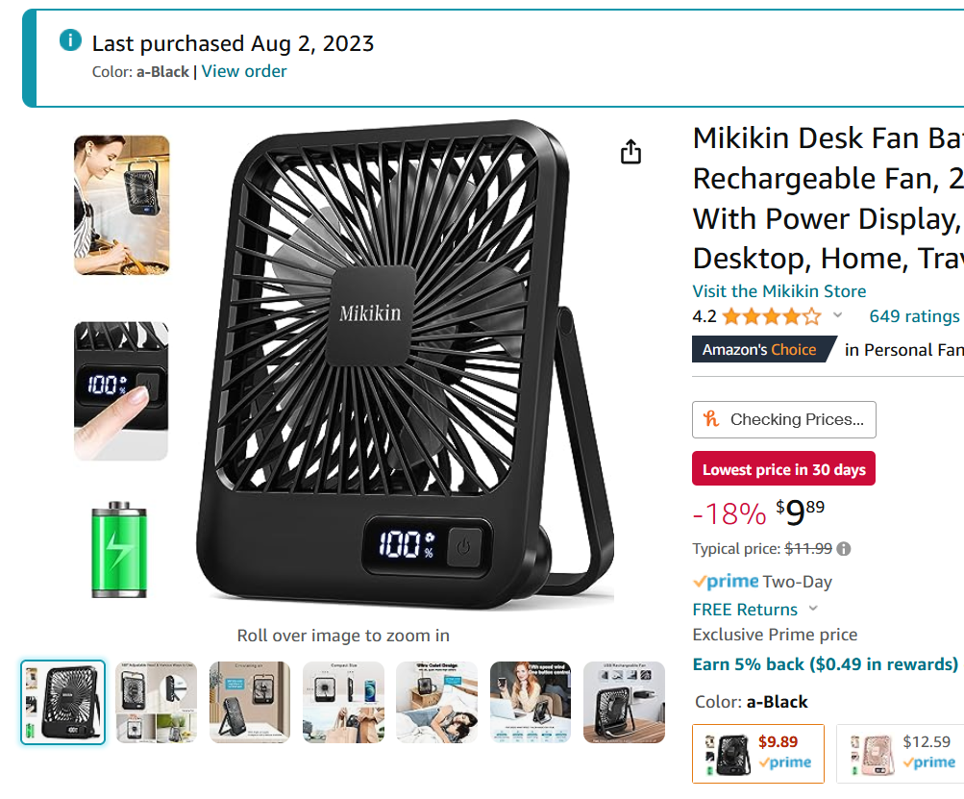
Task: Click the Checking Prices button
Action: pyautogui.click(x=784, y=419)
